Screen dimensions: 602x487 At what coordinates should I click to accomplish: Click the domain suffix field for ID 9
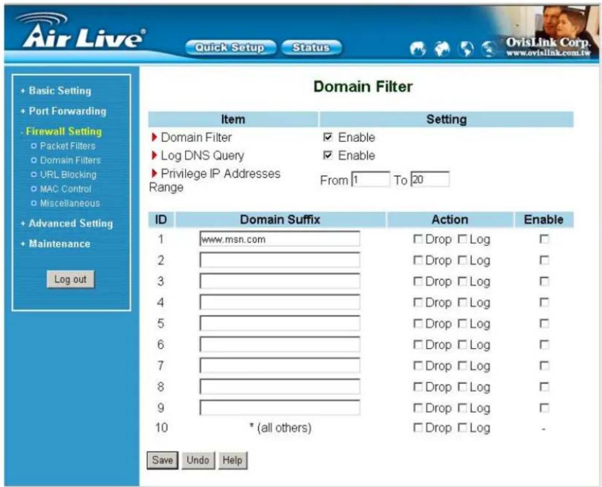coord(280,407)
